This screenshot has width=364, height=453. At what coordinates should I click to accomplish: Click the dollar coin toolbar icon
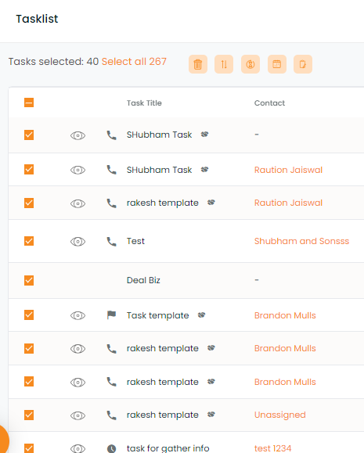250,64
